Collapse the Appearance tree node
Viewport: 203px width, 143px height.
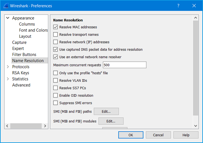coord(8,18)
